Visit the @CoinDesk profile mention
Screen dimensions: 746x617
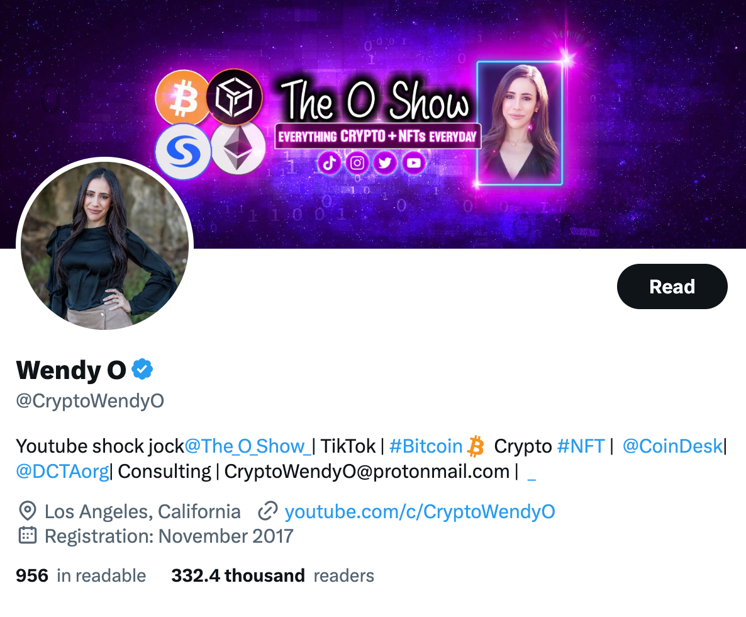tap(673, 446)
